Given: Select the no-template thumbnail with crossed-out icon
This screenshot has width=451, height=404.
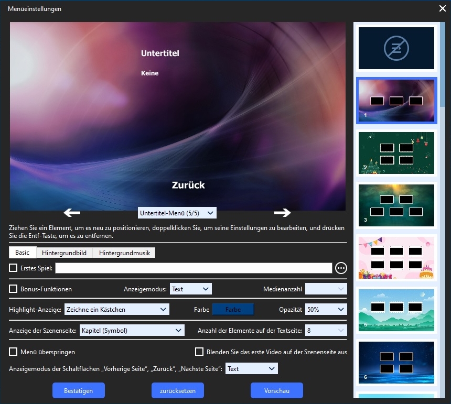Looking at the screenshot, I should tap(396, 48).
